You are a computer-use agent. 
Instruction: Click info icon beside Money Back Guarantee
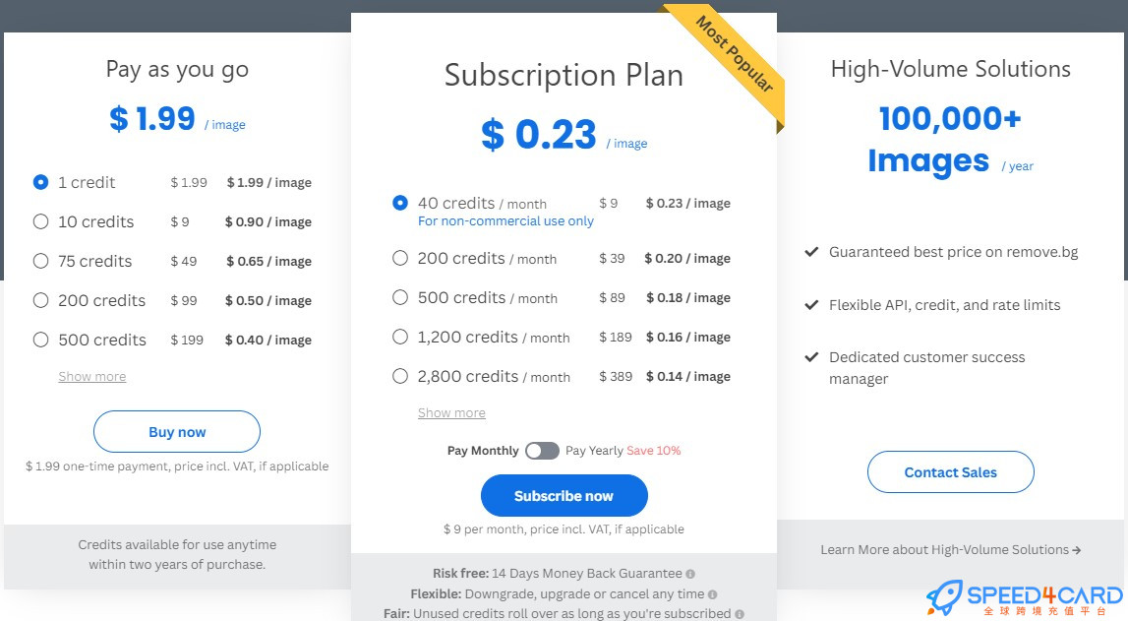coord(690,574)
